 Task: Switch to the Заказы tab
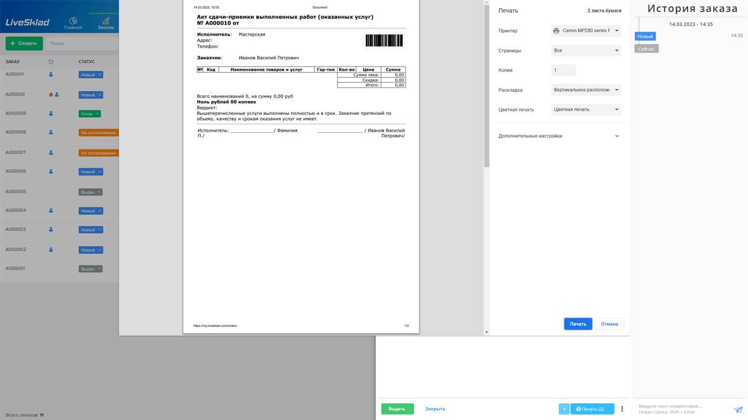[105, 23]
